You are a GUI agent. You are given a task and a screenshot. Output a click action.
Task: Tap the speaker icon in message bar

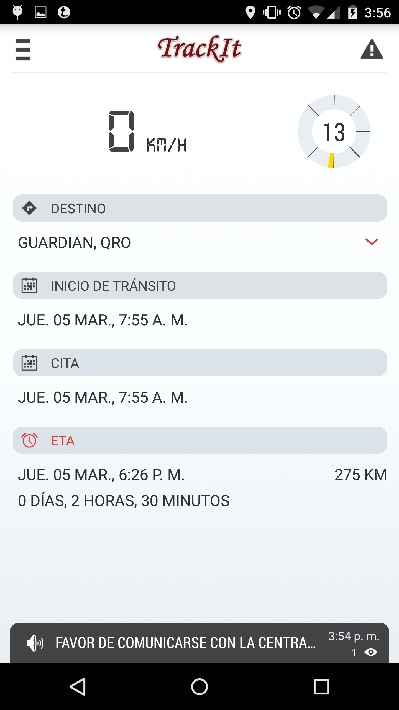click(35, 643)
